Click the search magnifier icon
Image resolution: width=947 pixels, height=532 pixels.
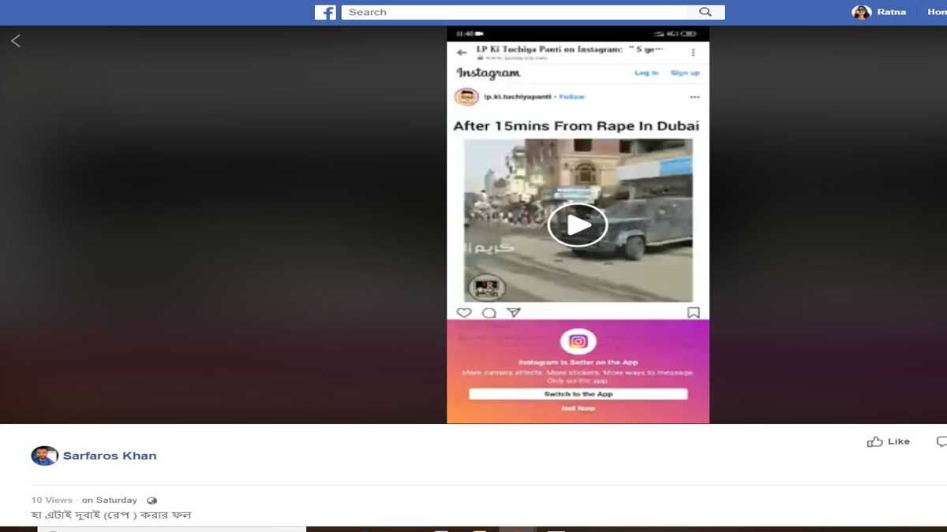tap(706, 12)
